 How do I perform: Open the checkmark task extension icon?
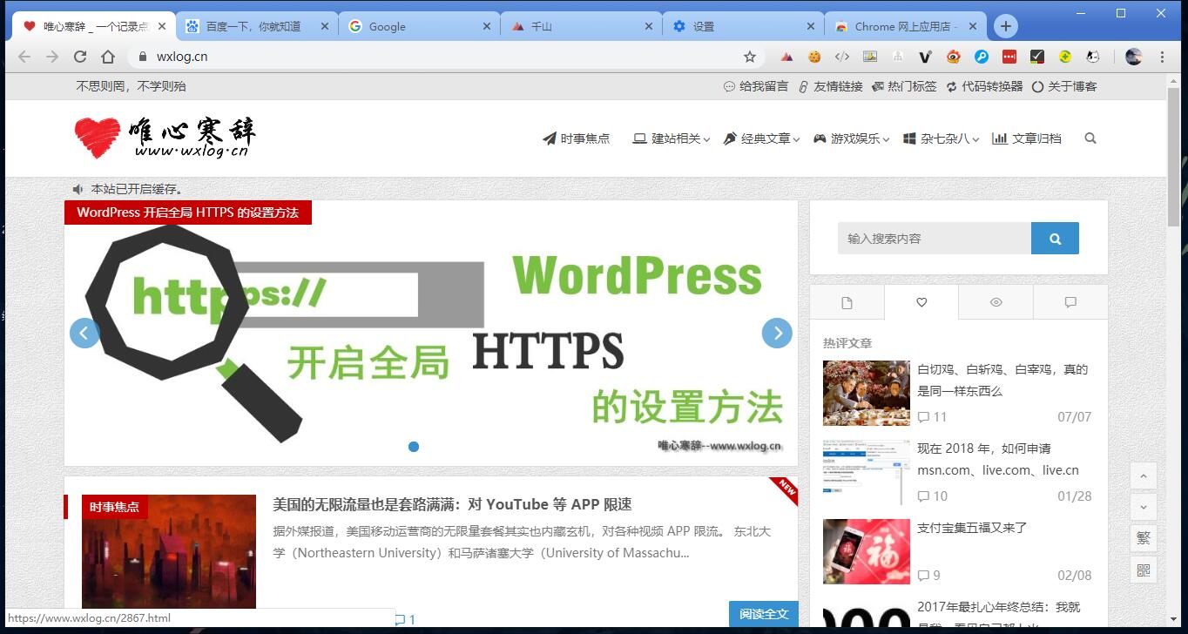tap(1037, 57)
